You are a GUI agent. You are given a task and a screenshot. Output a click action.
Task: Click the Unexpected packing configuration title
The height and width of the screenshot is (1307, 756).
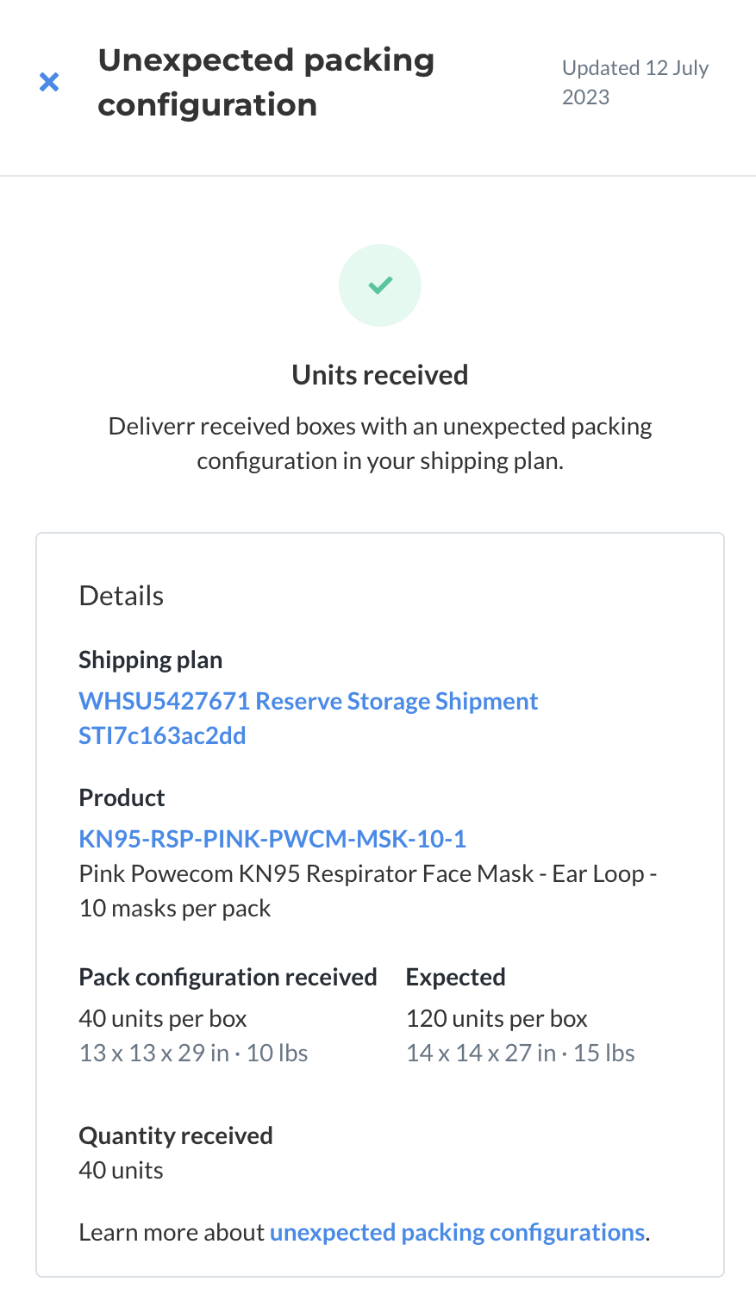(x=266, y=82)
